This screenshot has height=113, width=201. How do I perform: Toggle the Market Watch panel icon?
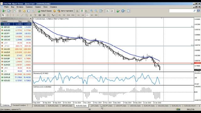click(15, 11)
